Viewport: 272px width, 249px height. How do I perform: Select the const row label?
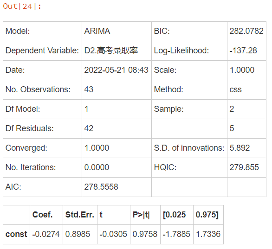pos(16,234)
